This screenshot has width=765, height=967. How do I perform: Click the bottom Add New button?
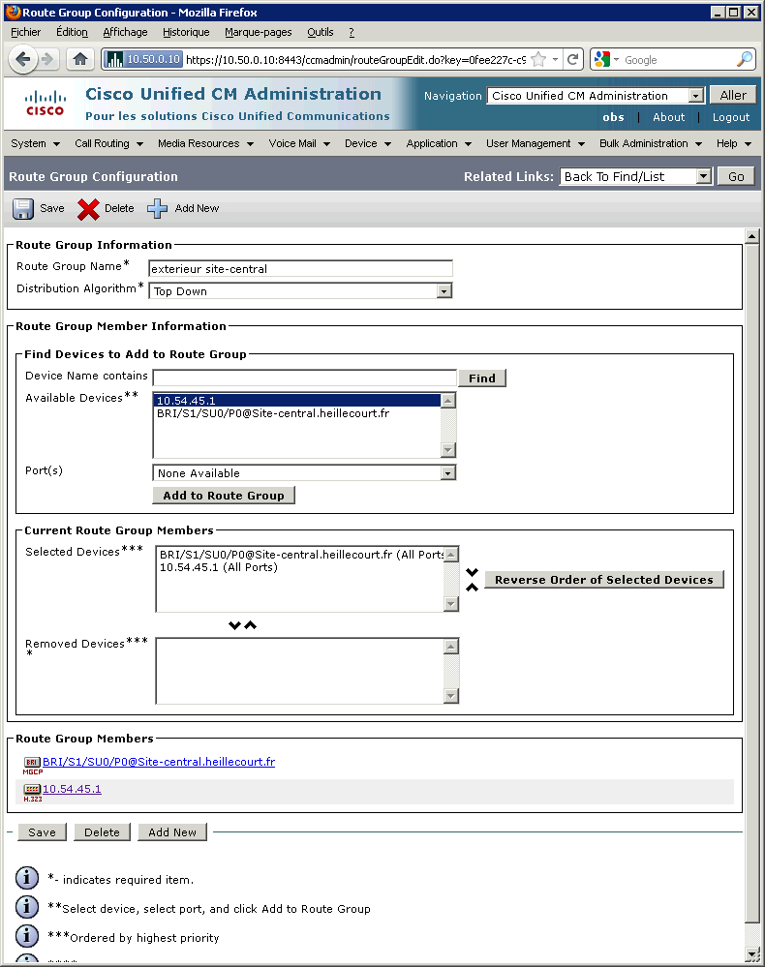[x=172, y=831]
